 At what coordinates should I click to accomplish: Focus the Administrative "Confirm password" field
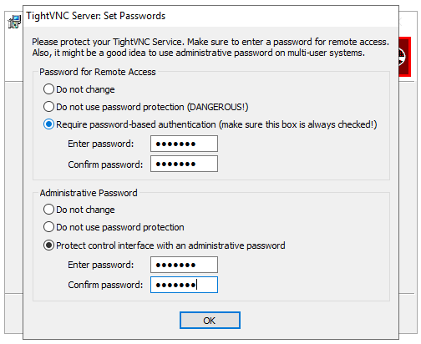(184, 285)
